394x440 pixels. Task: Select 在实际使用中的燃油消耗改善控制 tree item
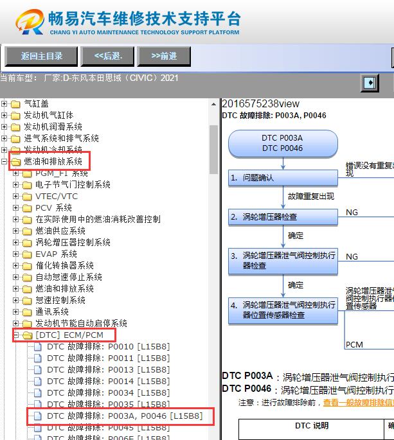click(98, 220)
